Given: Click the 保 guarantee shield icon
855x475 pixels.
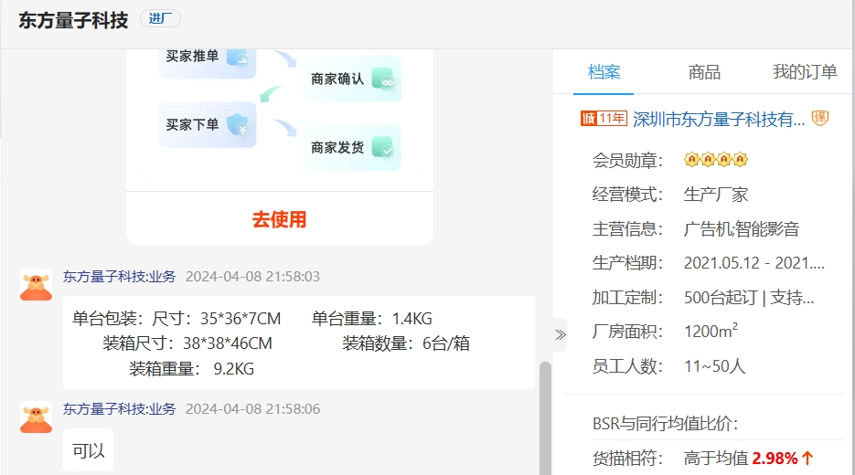Looking at the screenshot, I should [820, 118].
